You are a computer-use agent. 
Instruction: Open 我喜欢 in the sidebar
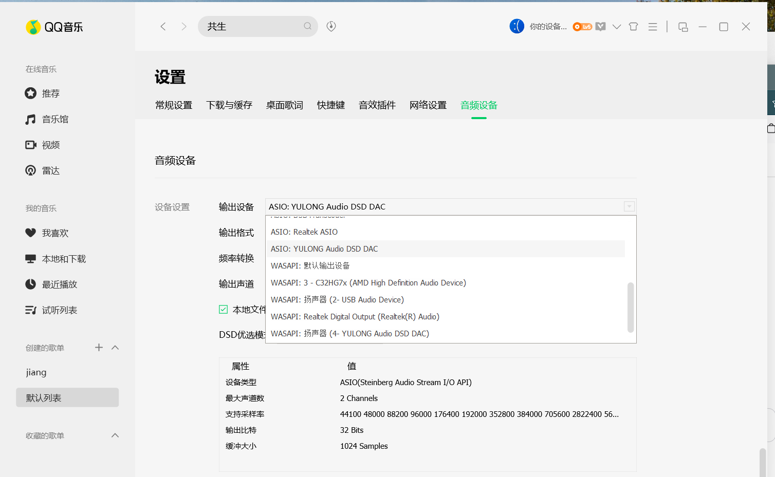(54, 233)
